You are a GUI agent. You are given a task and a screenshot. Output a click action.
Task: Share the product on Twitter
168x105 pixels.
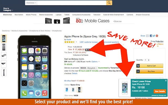click(x=154, y=36)
